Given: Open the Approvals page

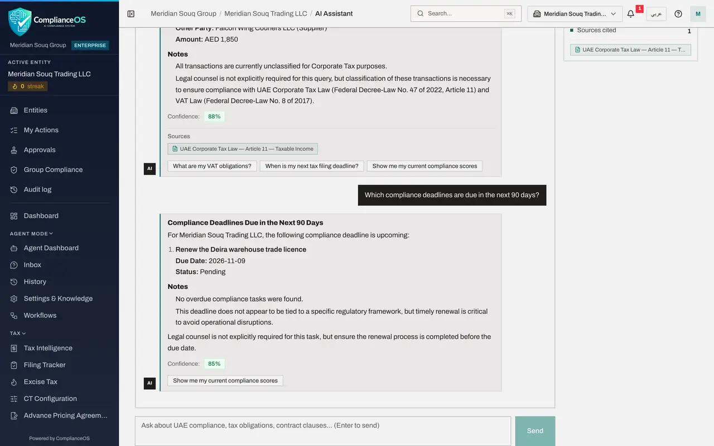Looking at the screenshot, I should 39,150.
